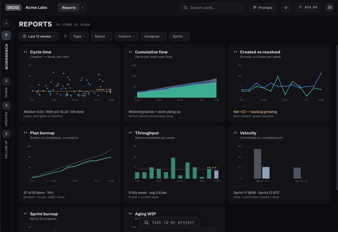This screenshot has width=338, height=232.
Task: Expand the Last 12 weeks dropdown
Action: click(x=39, y=36)
